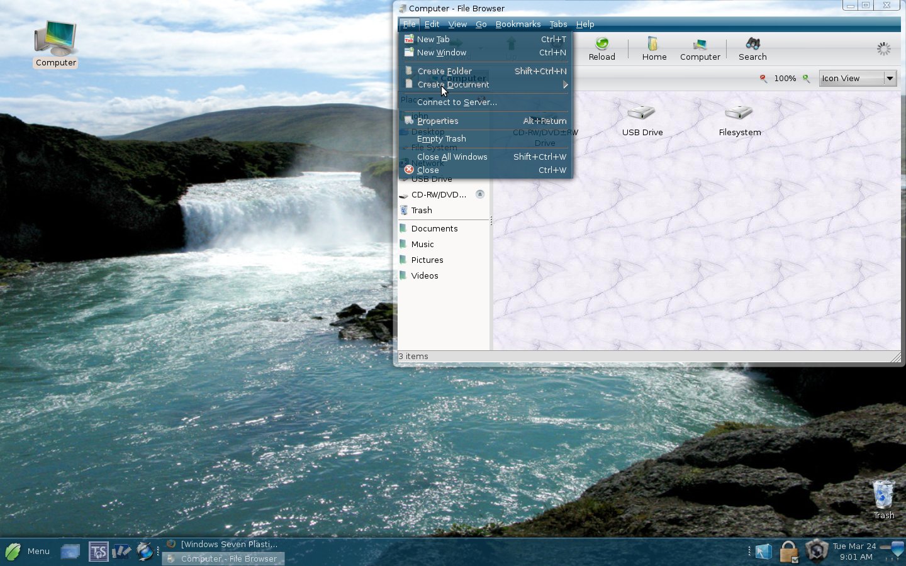906x566 pixels.
Task: Open clock showing Tue Mar 24
Action: (x=855, y=552)
